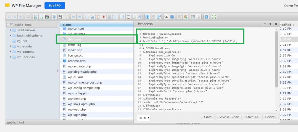298x132 pixels.
Task: Open help with the question mark icon
Action: [x=206, y=17]
